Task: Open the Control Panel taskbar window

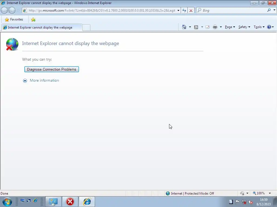Action: click(x=53, y=202)
